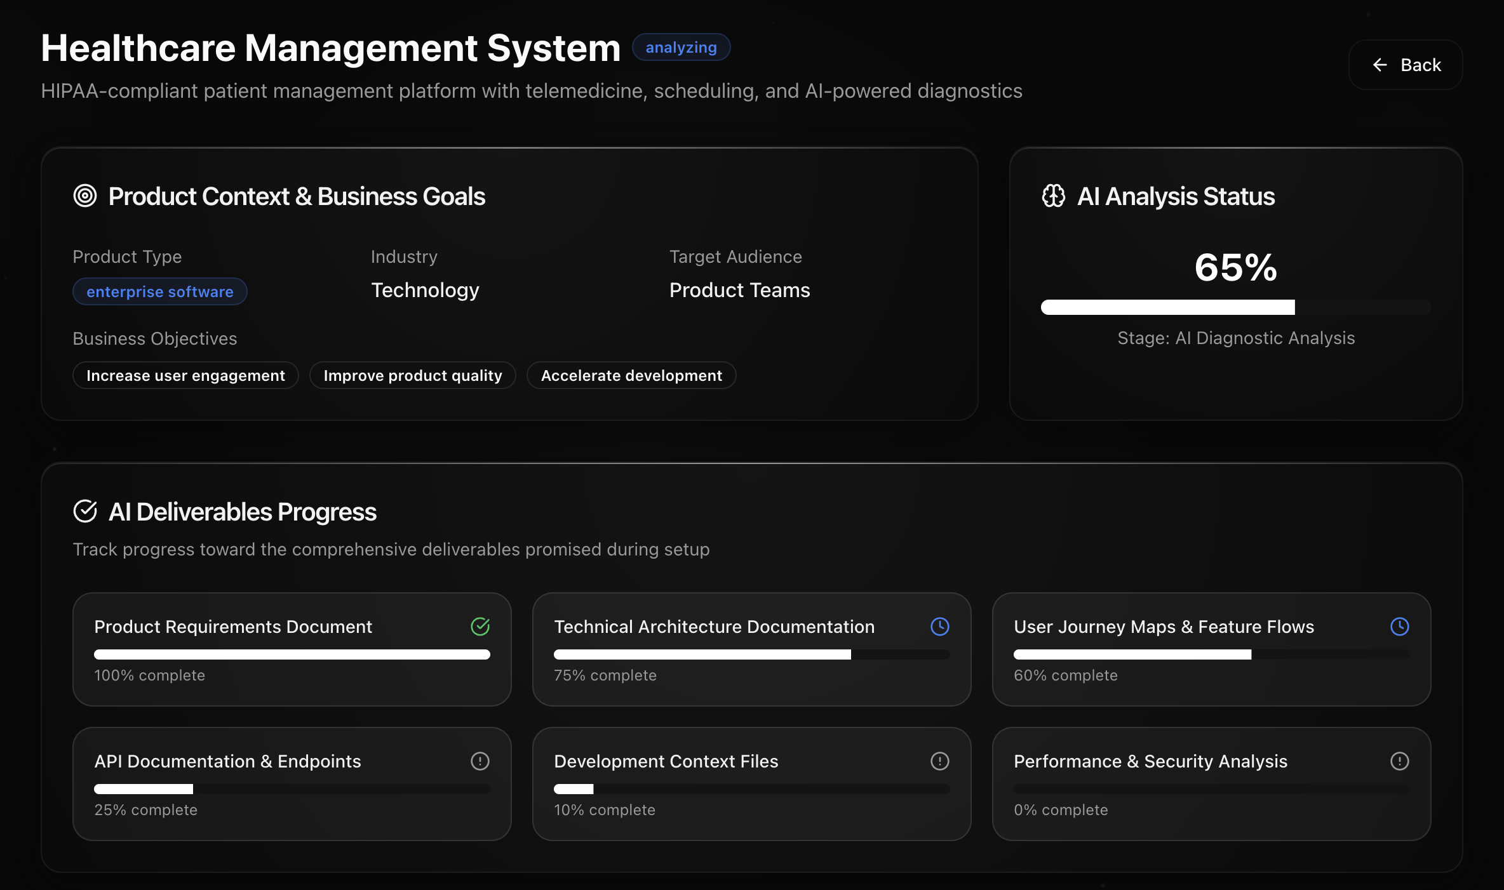The height and width of the screenshot is (890, 1504).
Task: Open the Product Requirements Document card title
Action: click(x=233, y=627)
